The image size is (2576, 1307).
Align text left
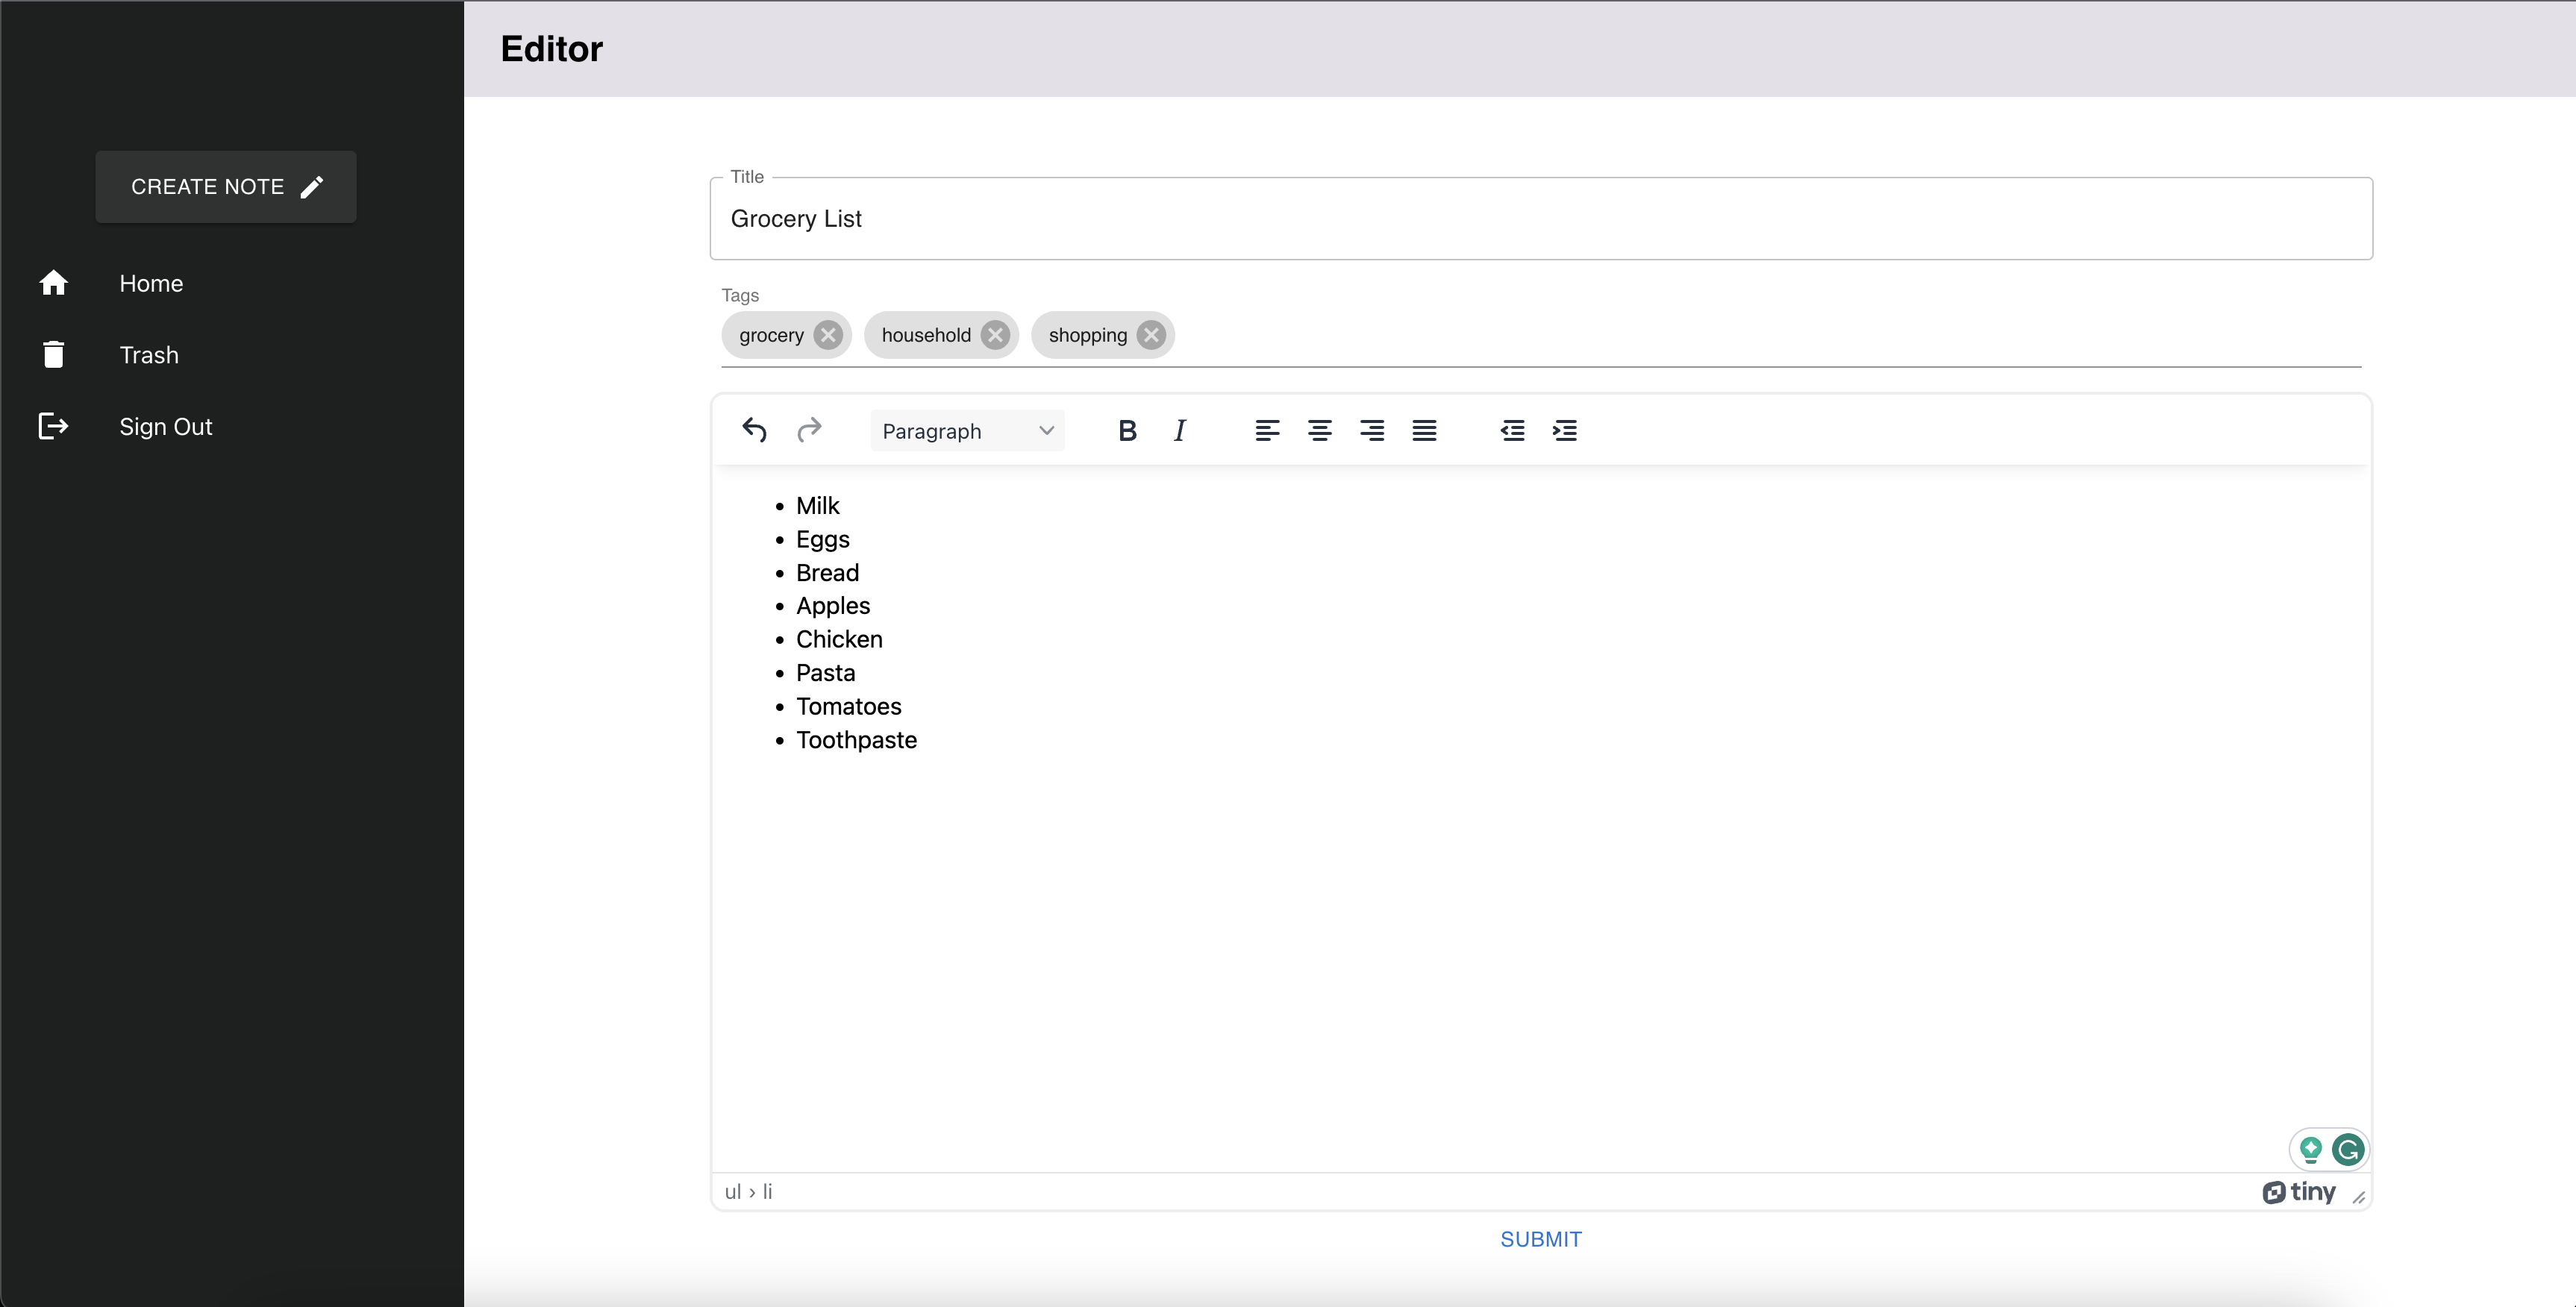point(1267,430)
